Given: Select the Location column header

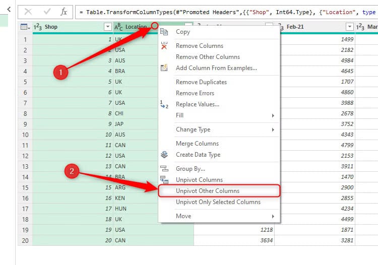Looking at the screenshot, I should tap(136, 27).
